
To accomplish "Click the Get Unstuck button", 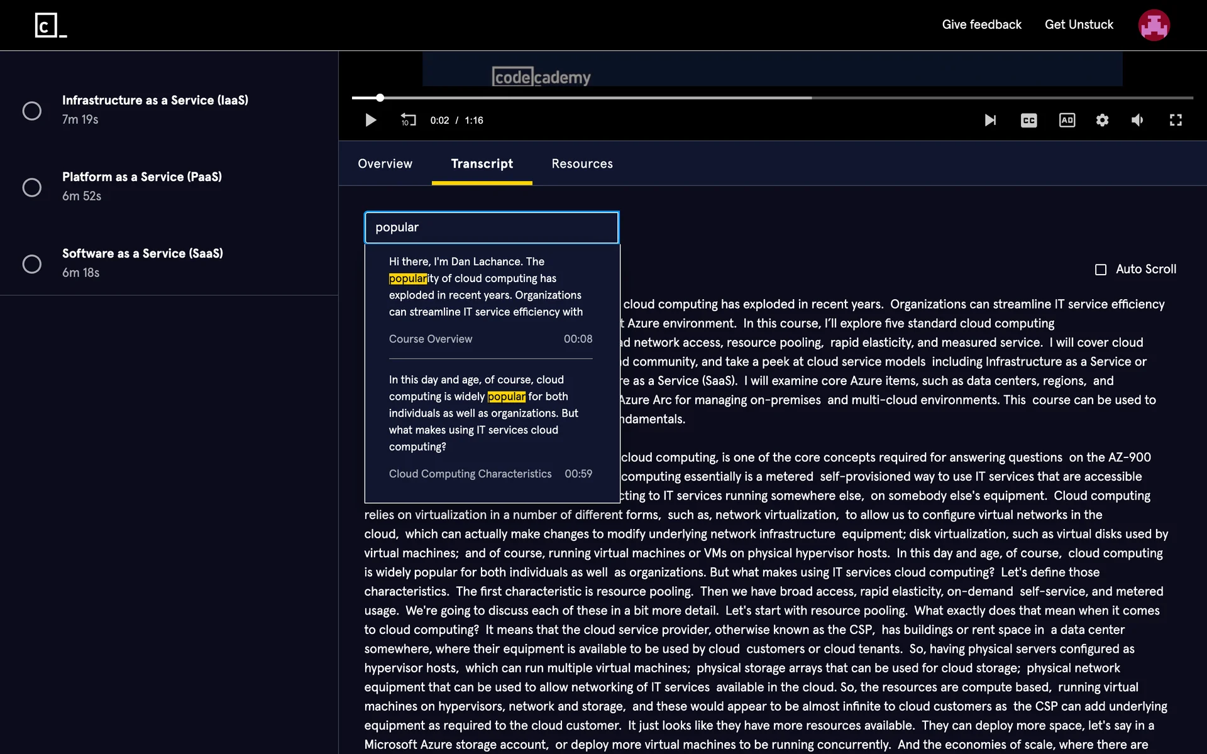I will pos(1079,25).
